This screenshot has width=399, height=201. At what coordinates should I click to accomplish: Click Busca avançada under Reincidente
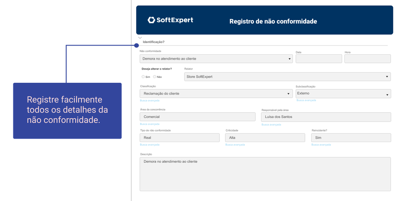pyautogui.click(x=321, y=145)
